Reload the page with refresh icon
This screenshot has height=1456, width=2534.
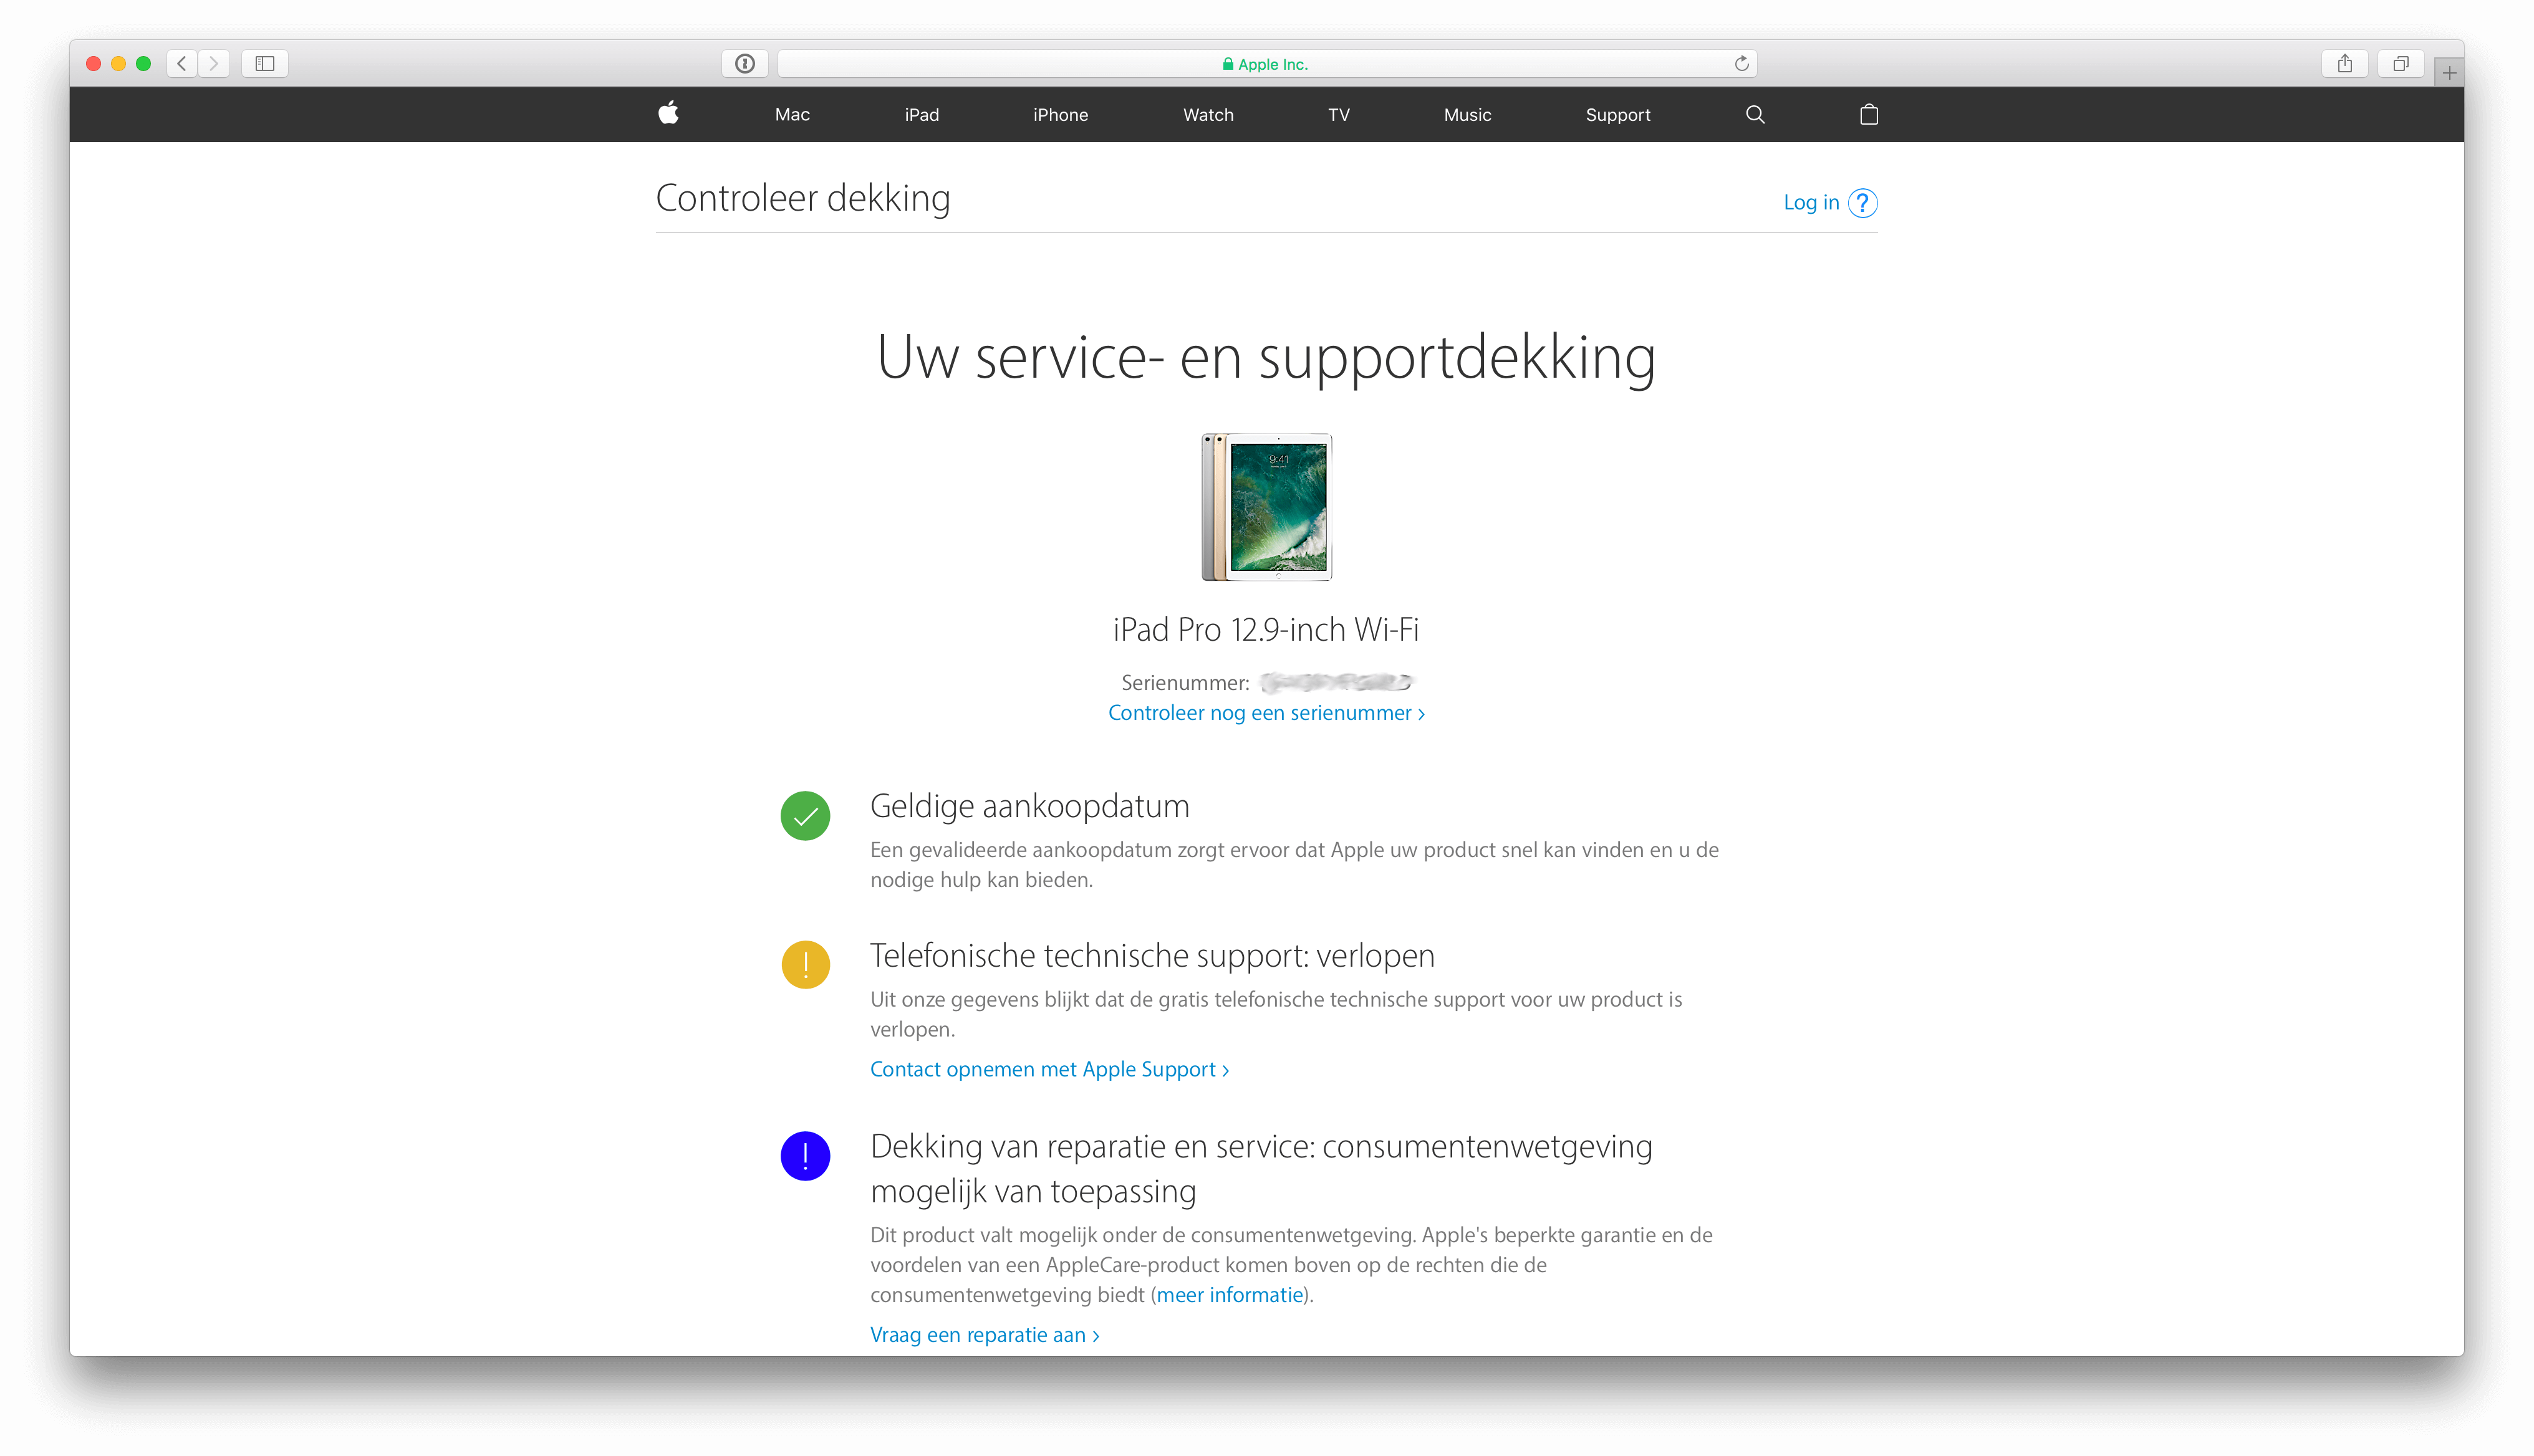[1741, 64]
